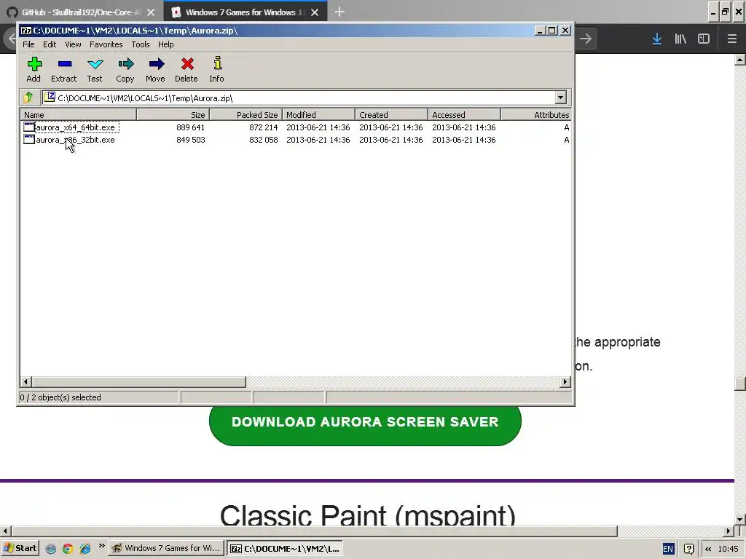Launch Internet Explorer from quick launch
This screenshot has height=559, width=746.
tap(85, 549)
